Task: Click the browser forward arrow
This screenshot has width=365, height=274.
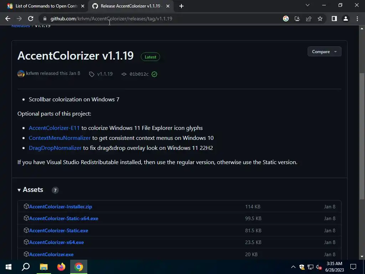Action: point(19,19)
